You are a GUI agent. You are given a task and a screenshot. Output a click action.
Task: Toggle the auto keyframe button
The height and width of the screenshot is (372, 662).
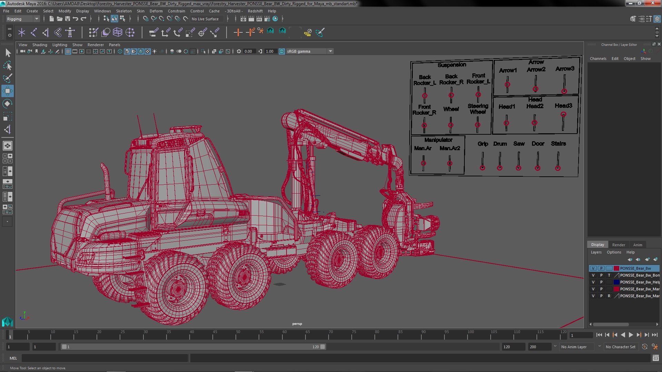644,347
